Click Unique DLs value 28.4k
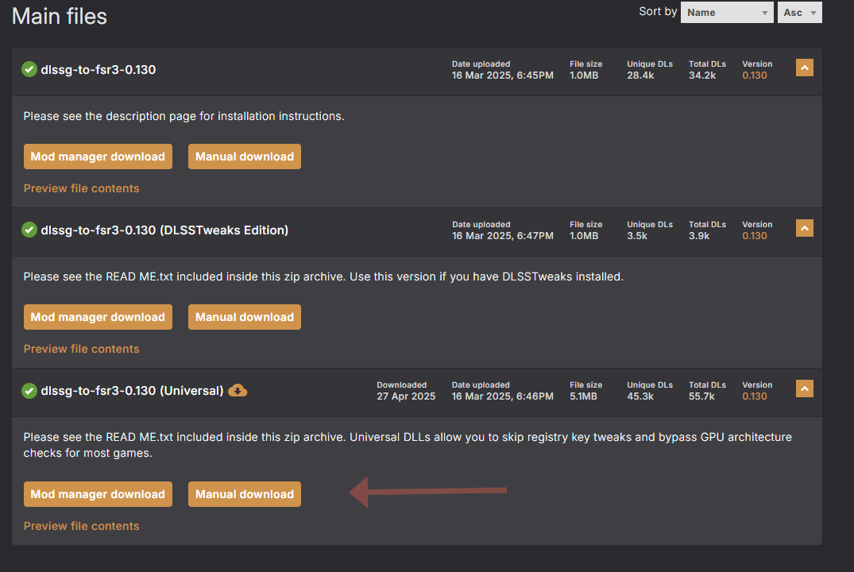Viewport: 854px width, 572px height. (x=640, y=75)
